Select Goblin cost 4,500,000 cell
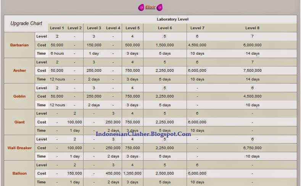Image resolution: width=301 pixels, height=186 pixels. coord(252,96)
